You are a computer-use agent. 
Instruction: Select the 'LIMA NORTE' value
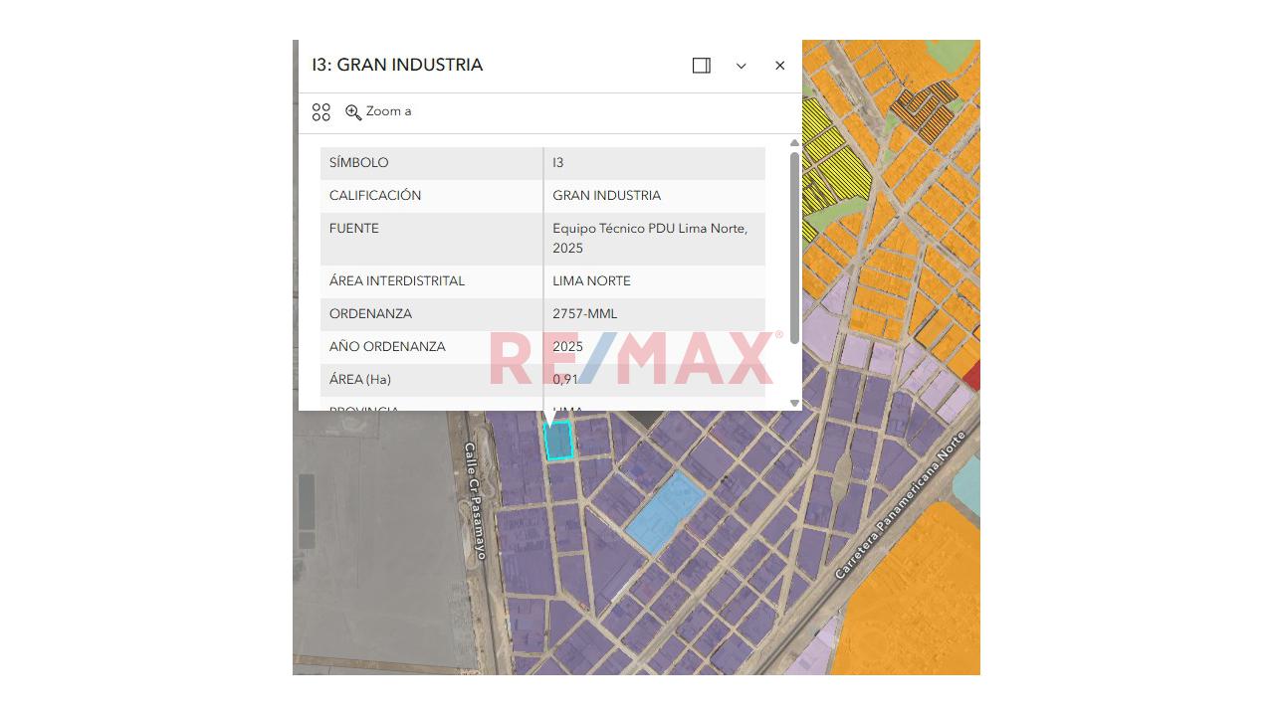click(592, 281)
